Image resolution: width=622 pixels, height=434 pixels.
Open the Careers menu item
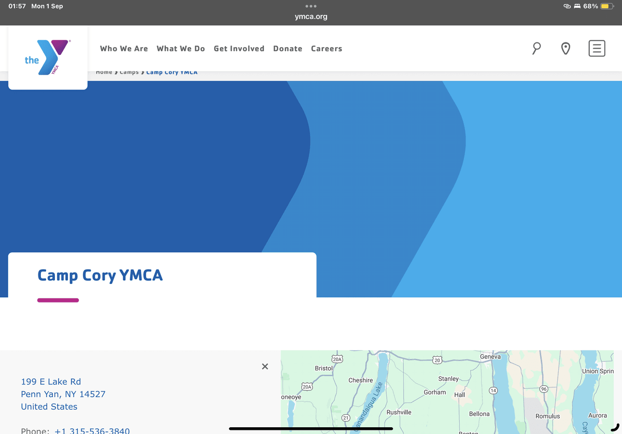point(327,49)
